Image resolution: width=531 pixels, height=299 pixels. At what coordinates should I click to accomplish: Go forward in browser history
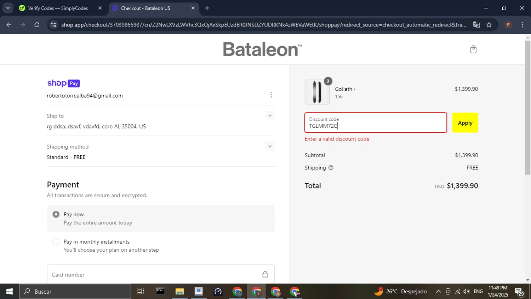[x=23, y=25]
